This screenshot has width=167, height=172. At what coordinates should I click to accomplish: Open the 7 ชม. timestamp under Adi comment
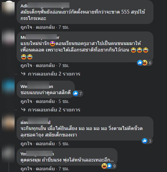pos(64,27)
